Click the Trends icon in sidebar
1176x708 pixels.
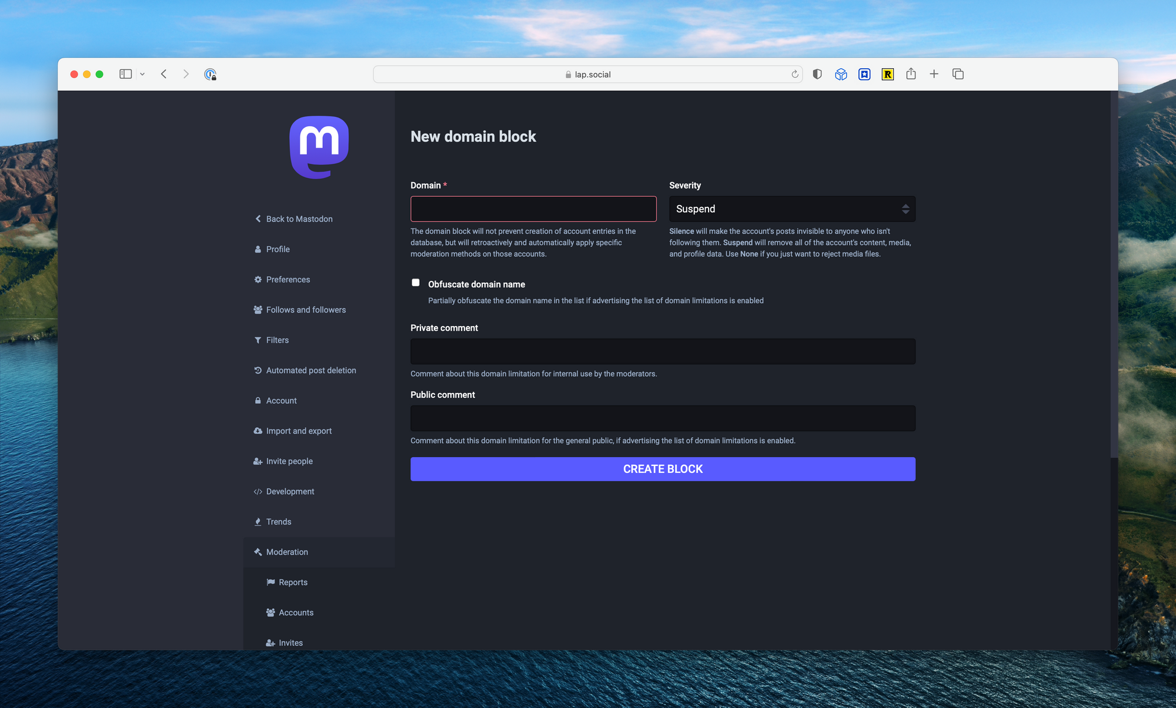[x=258, y=521]
